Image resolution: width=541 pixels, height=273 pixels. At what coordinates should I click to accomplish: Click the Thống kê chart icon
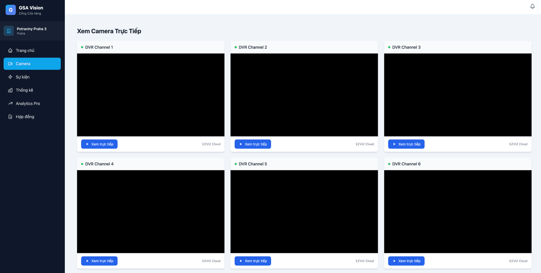10,90
